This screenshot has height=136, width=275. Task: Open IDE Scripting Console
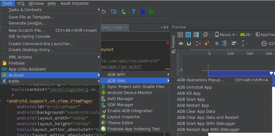(x=51, y=37)
